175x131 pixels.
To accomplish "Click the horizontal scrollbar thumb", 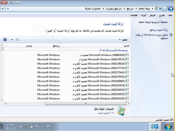I will 86,104.
